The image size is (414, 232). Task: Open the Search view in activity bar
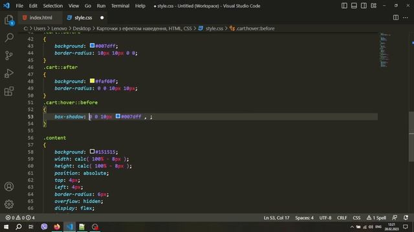pos(9,37)
